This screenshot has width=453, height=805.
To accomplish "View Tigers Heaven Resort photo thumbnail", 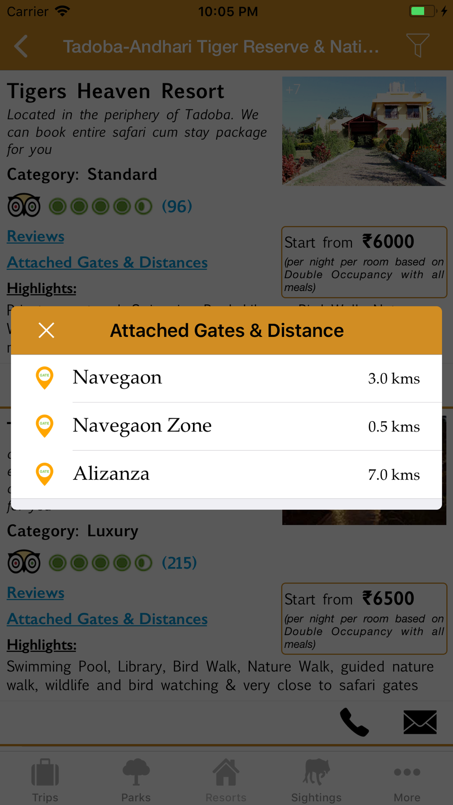I will (x=364, y=131).
